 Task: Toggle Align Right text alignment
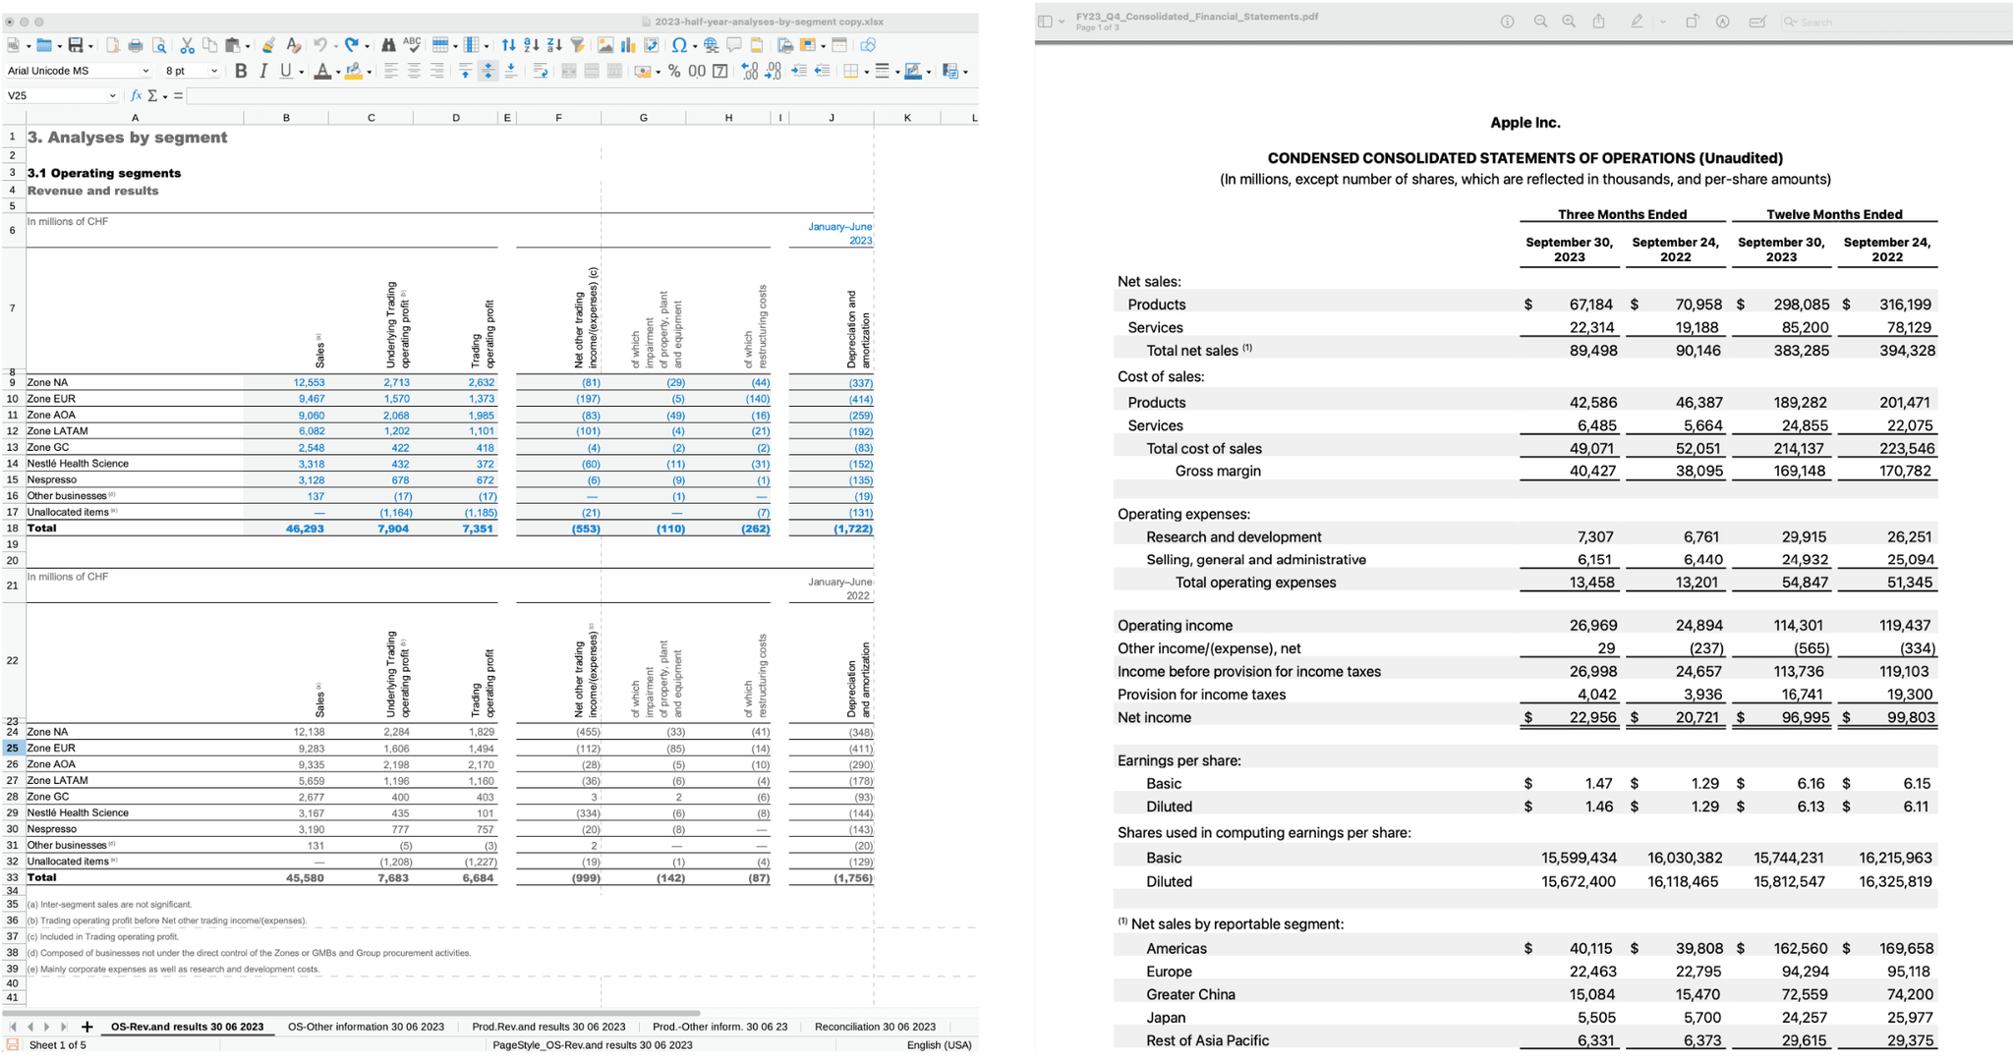click(x=436, y=71)
